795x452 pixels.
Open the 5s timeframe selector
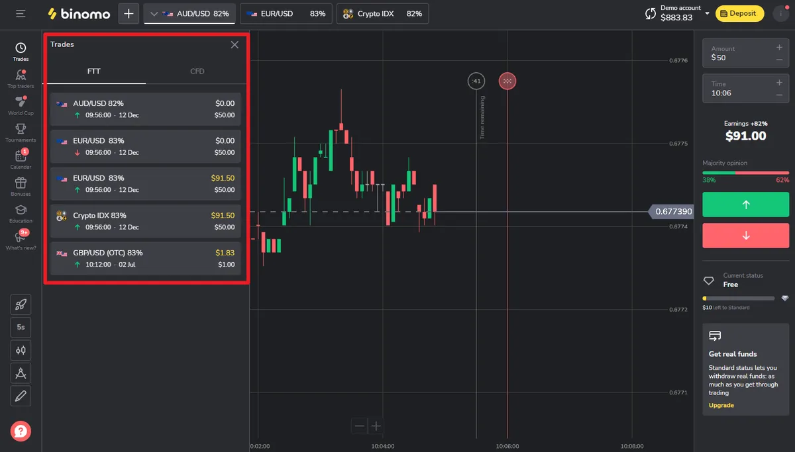[x=21, y=328]
